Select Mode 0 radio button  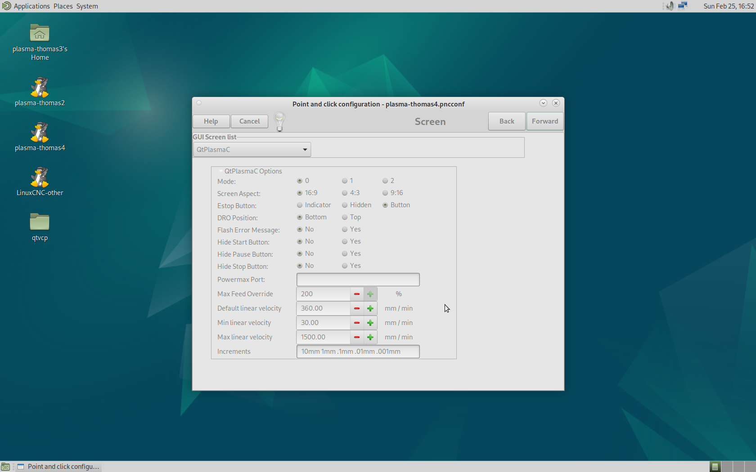tap(300, 181)
